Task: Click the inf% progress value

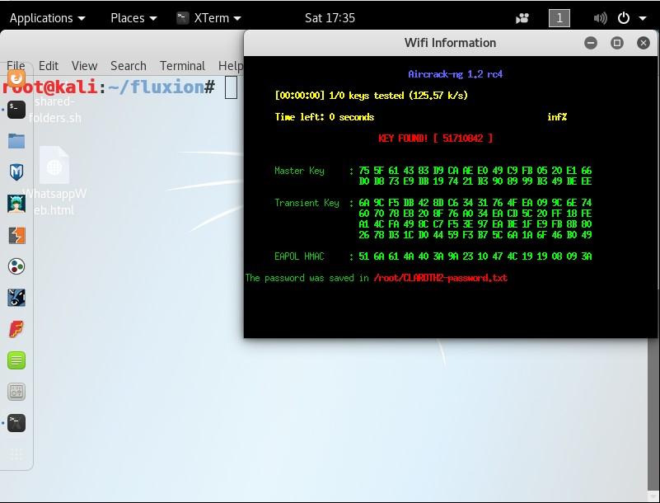Action: pyautogui.click(x=557, y=117)
